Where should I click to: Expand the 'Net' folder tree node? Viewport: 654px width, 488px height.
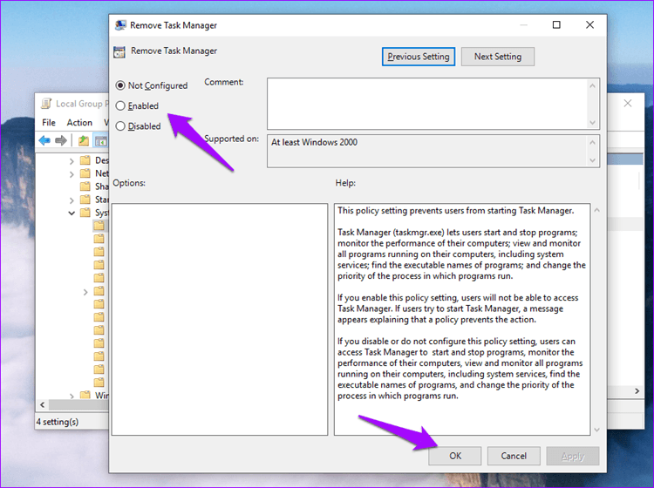[72, 173]
